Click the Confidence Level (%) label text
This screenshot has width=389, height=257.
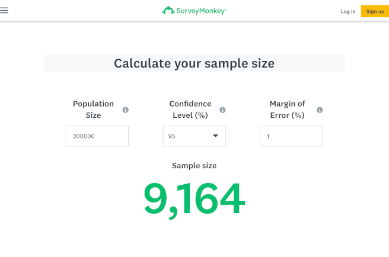(190, 110)
